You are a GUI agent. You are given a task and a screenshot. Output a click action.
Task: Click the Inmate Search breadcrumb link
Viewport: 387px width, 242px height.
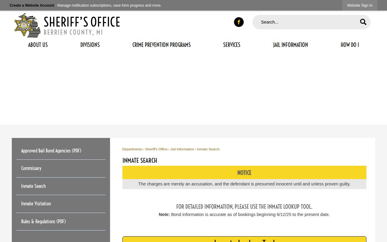(208, 149)
